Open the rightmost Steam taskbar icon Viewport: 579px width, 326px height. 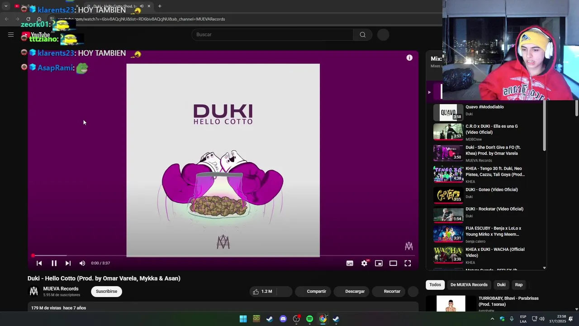point(336,319)
